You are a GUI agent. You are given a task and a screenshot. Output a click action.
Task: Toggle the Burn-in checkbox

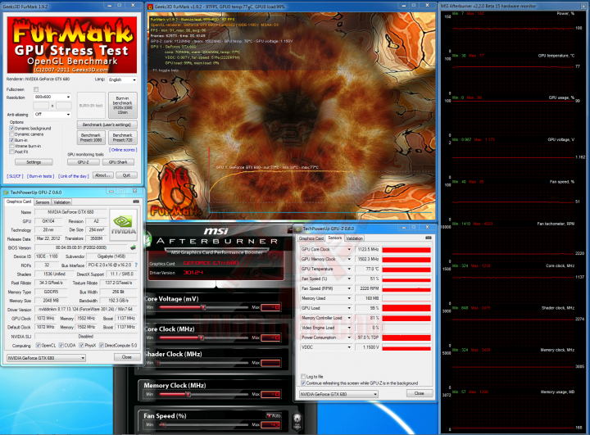pyautogui.click(x=11, y=140)
